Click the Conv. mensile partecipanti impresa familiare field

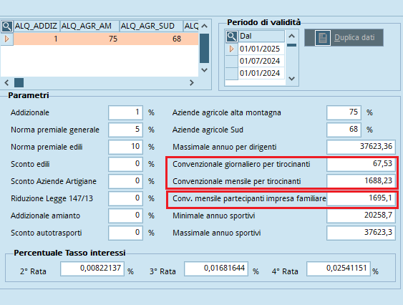(x=361, y=198)
